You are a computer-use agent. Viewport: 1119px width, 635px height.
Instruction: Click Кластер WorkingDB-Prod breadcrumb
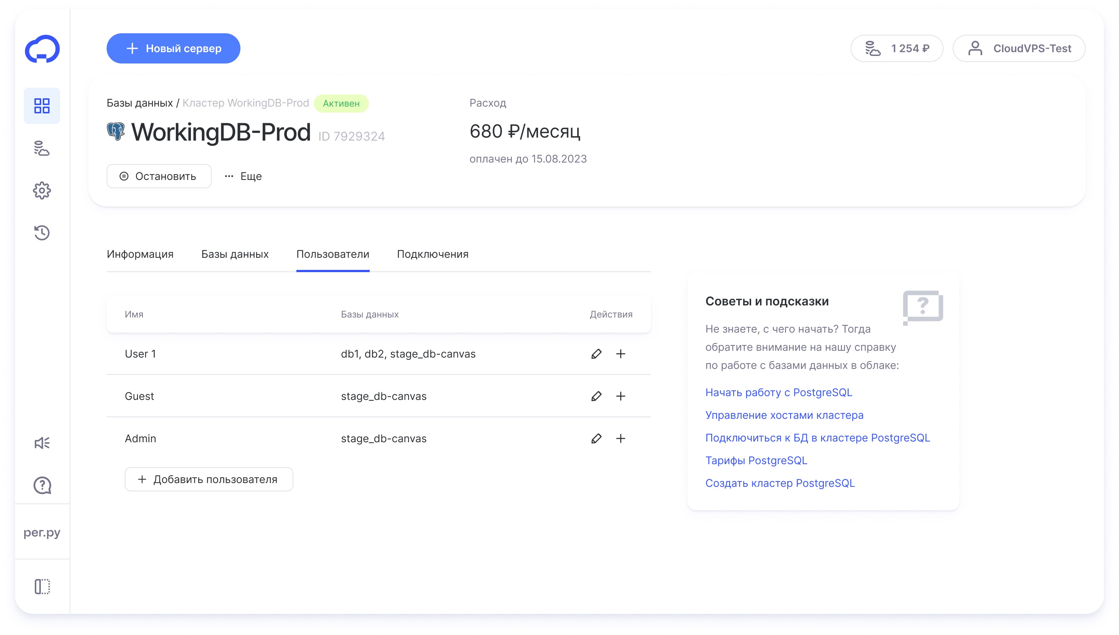[x=245, y=103]
